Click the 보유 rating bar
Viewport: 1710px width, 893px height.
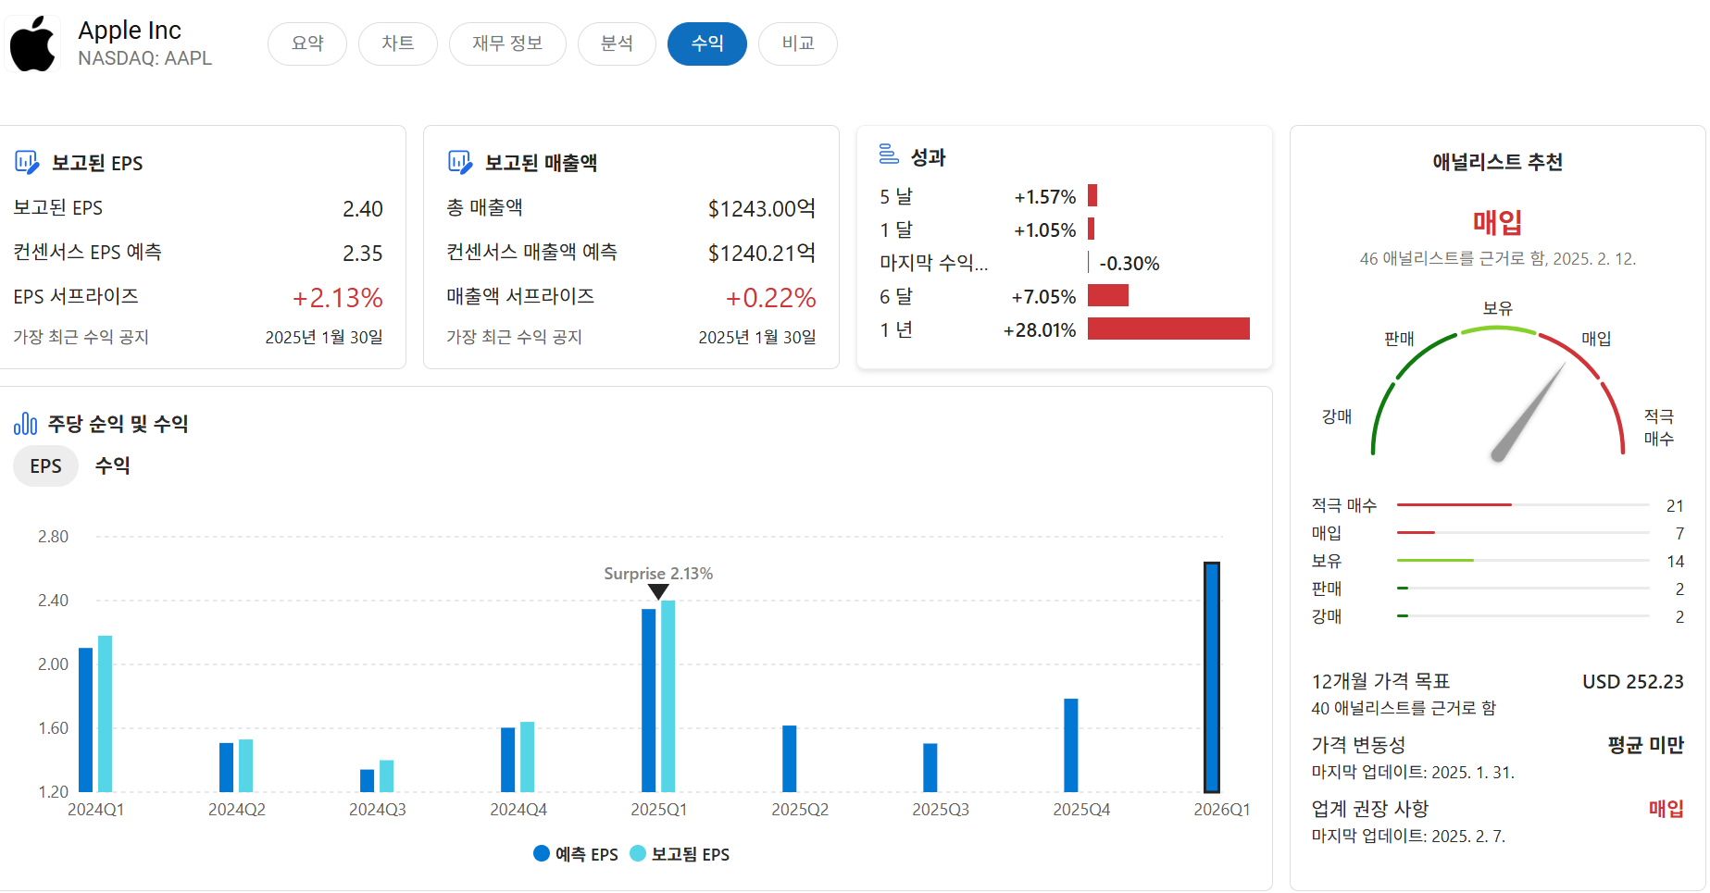click(x=1523, y=561)
